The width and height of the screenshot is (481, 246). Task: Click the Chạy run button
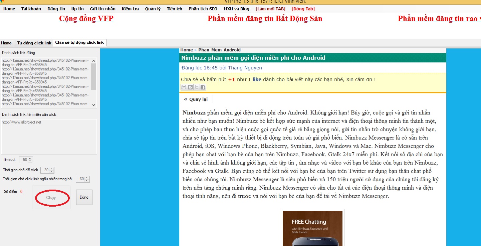pyautogui.click(x=51, y=198)
